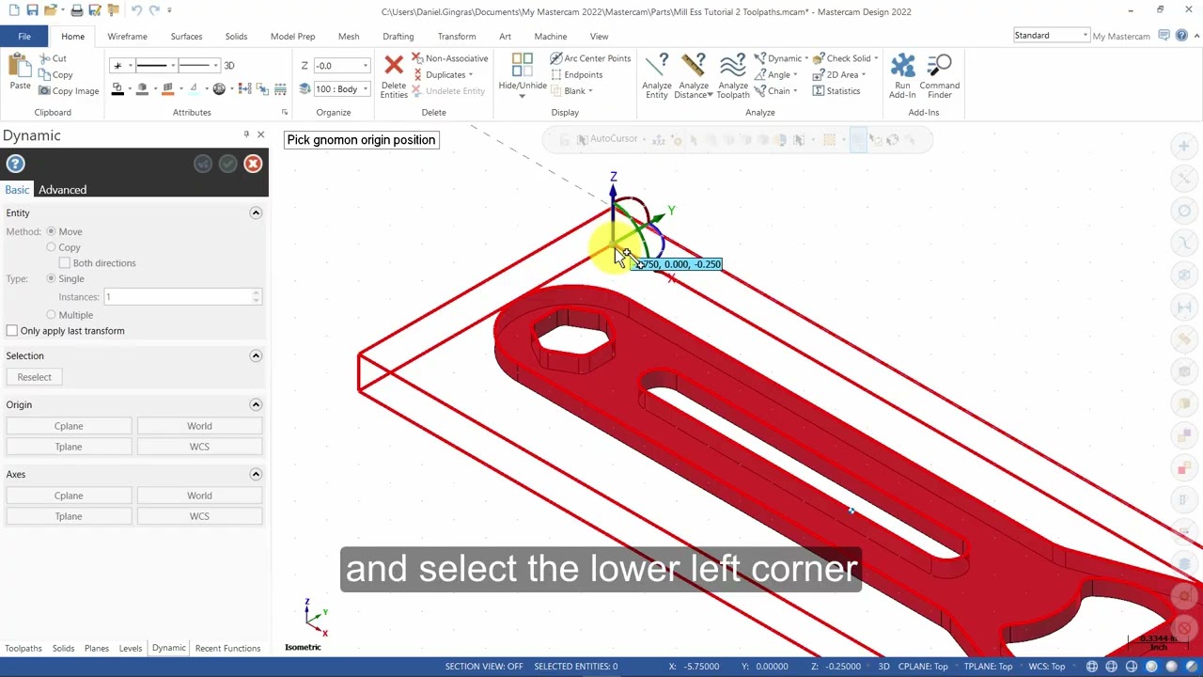1203x677 pixels.
Task: Click SECTION VIEW: OFF status toggle
Action: (x=484, y=667)
